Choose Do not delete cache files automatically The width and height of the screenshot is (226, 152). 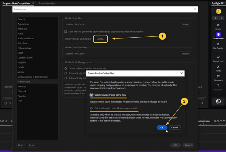pos(85,69)
